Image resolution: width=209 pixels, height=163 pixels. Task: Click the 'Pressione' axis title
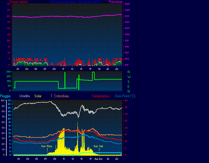click(x=115, y=2)
